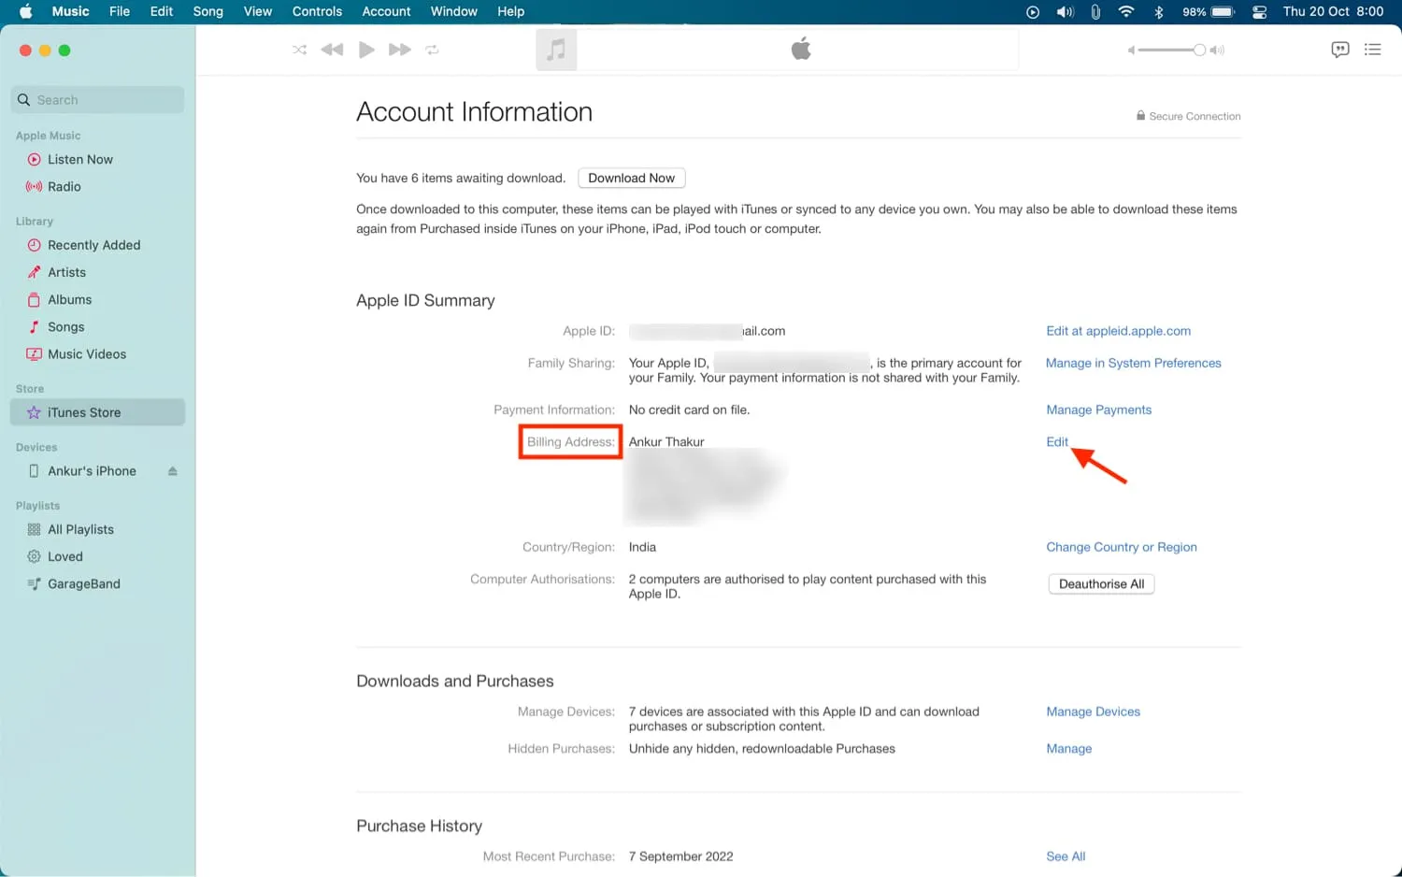Open Manage Payments link
This screenshot has width=1402, height=877.
1098,410
